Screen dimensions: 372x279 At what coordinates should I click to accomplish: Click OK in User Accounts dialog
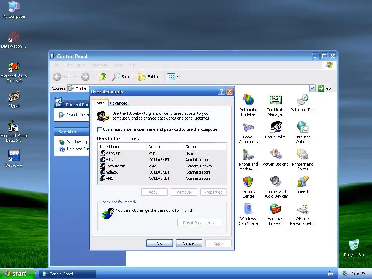tap(159, 243)
